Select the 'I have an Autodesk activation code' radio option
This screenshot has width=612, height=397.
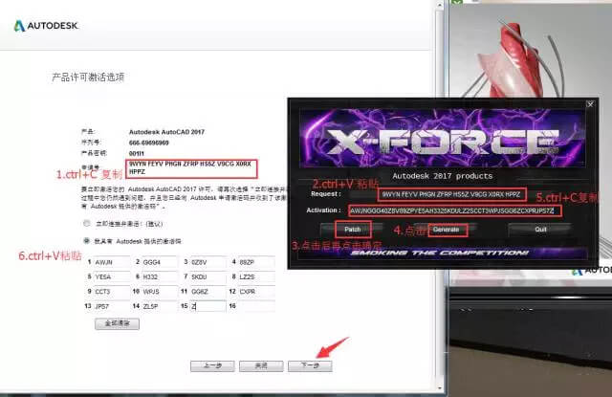click(x=87, y=241)
